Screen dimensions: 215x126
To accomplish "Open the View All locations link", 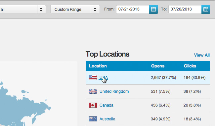I will (x=202, y=55).
